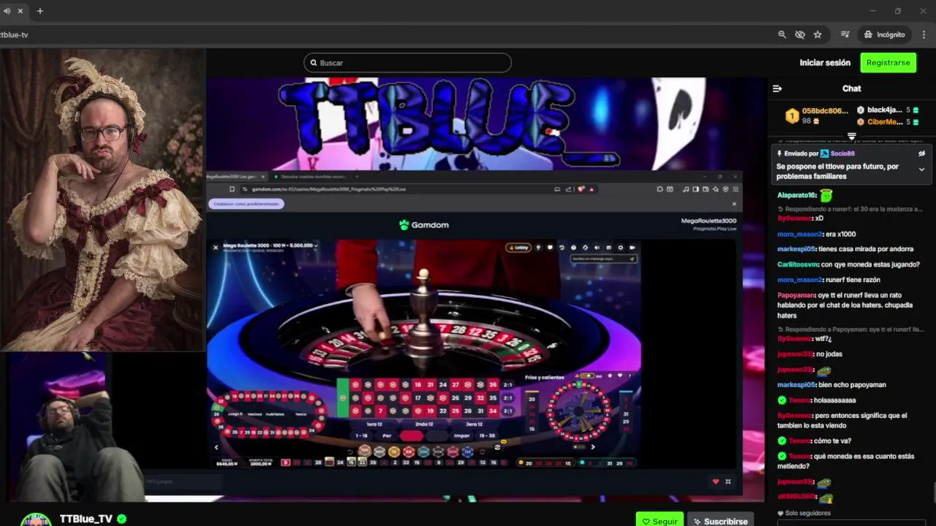The image size is (936, 526).
Task: Click the Seguir follow button
Action: point(660,521)
